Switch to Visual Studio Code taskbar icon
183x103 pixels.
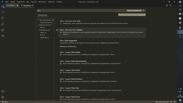point(180,32)
